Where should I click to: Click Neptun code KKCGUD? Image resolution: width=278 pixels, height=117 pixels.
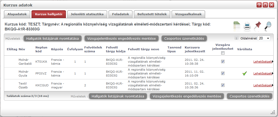click(x=42, y=85)
